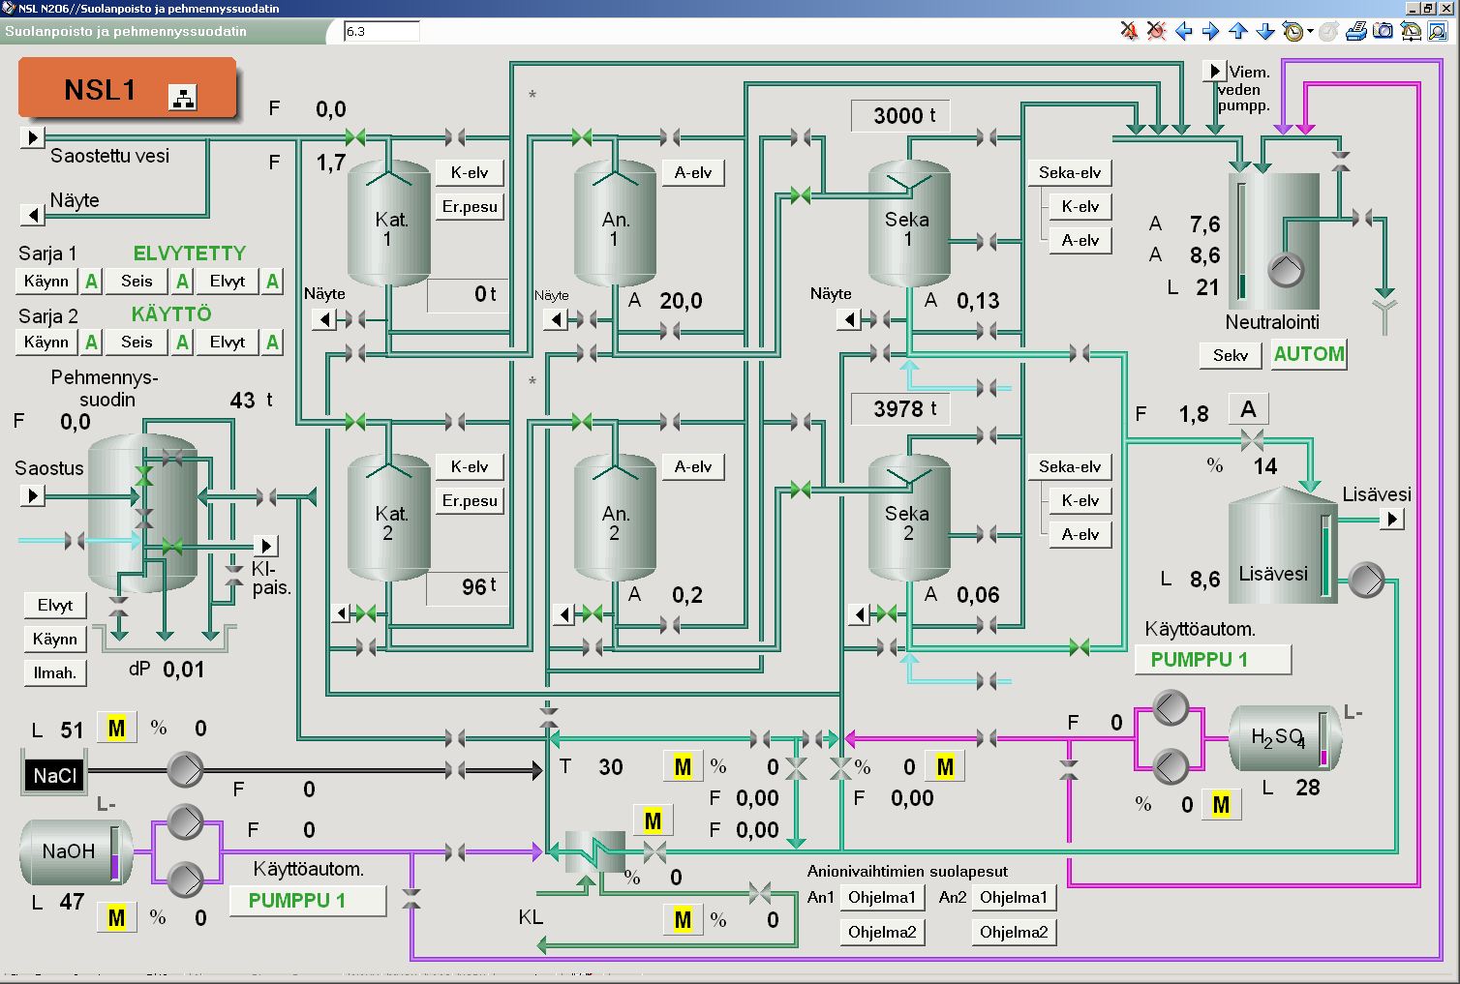
Task: Open Er.pesu for Kat. 2
Action: pyautogui.click(x=470, y=501)
